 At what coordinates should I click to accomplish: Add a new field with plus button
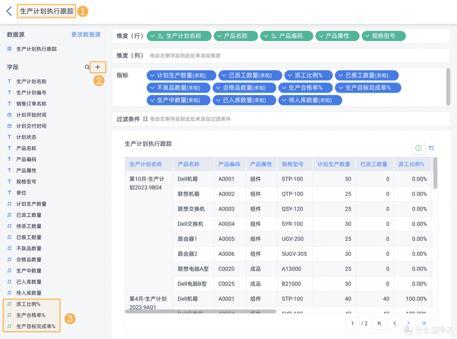coord(98,67)
